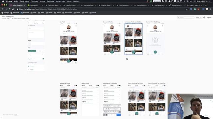
Task: Open the Search Active & Keyboard artboard
Action: (112, 100)
